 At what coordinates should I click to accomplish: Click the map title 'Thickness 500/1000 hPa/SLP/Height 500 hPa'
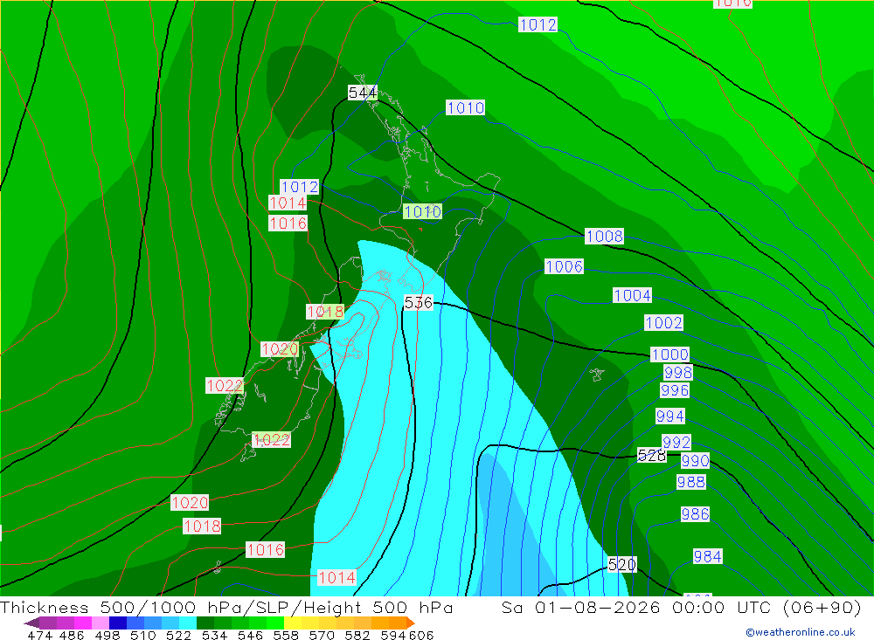click(226, 608)
